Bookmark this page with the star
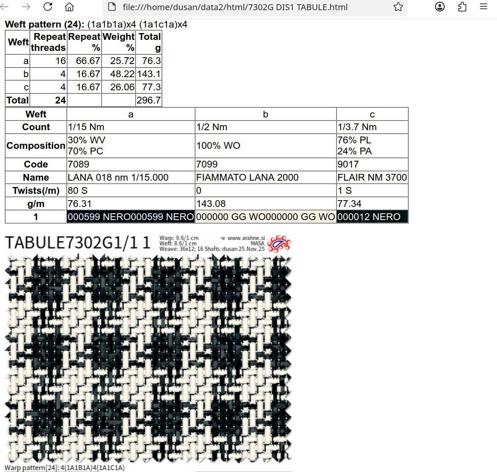Image resolution: width=497 pixels, height=472 pixels. click(398, 7)
